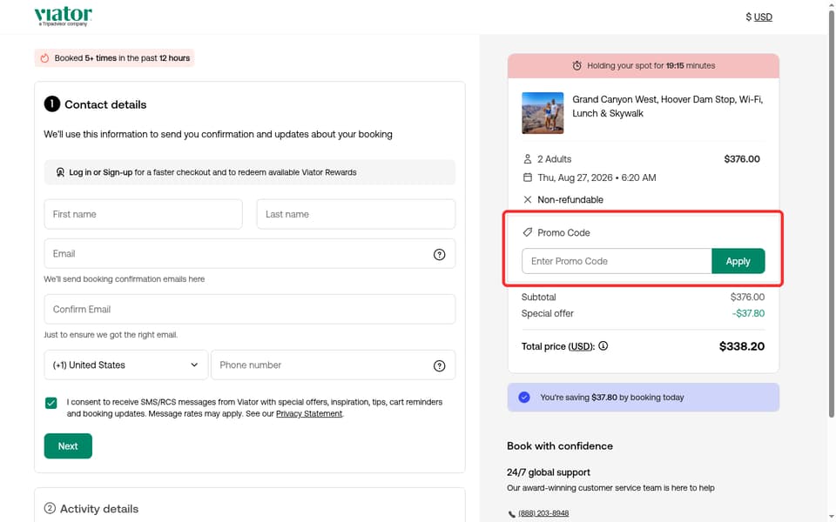Screen dimensions: 836x522
Task: Click the flame icon next to Booked 5+ times
Action: tap(44, 58)
